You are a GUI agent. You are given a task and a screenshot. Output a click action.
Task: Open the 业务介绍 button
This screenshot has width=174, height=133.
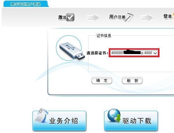(59, 121)
